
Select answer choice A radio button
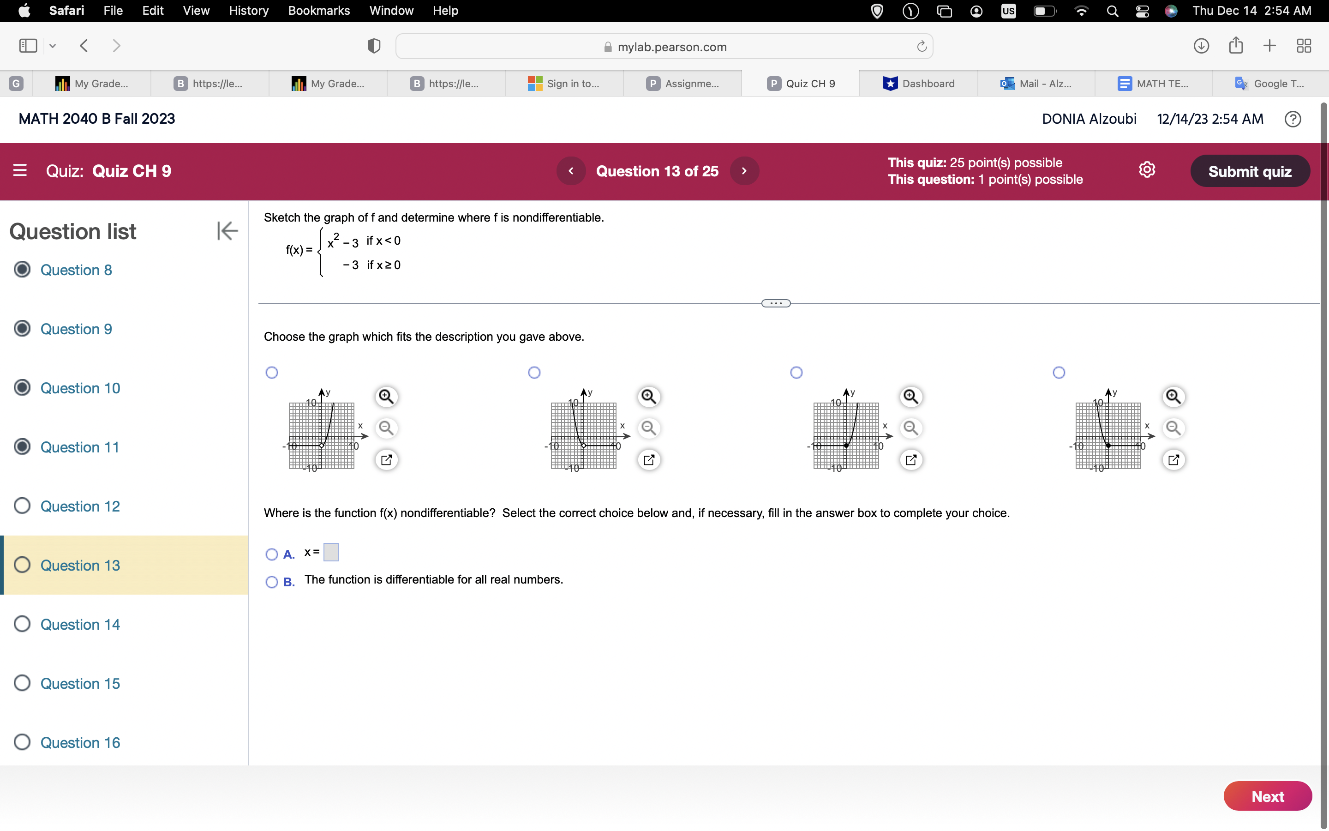coord(271,554)
